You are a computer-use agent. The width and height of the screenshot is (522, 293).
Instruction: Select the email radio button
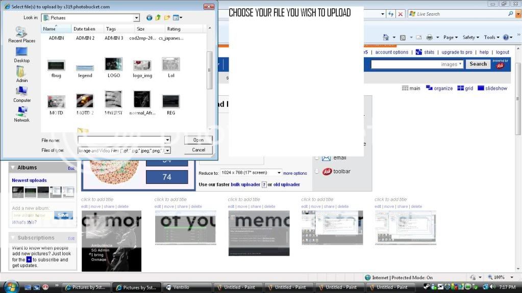(317, 158)
